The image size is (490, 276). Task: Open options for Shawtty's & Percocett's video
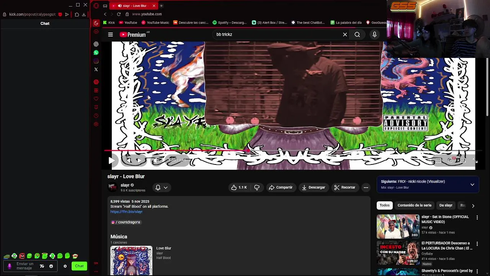pyautogui.click(x=477, y=271)
